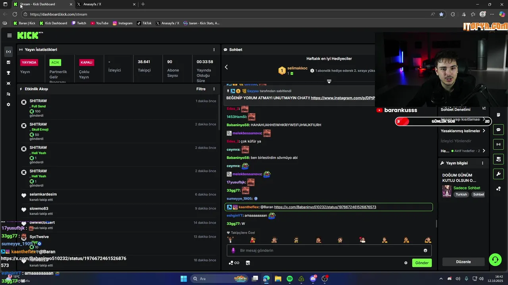Screen dimensions: 508x285
Task: Open kaantheflex's x.com status link
Action: coord(325,207)
